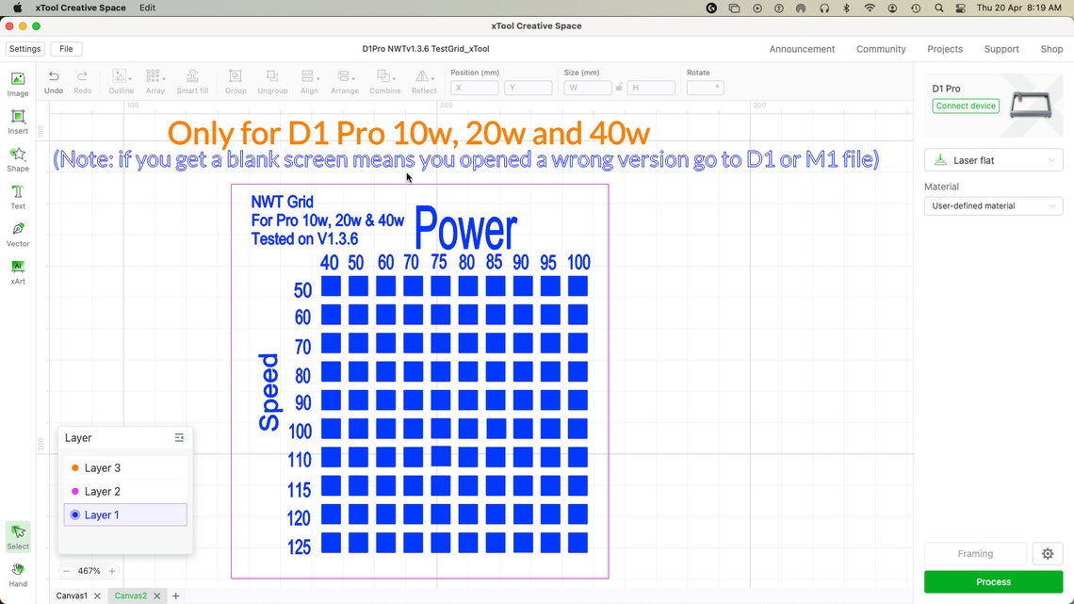Select Layer 3 in the Layer panel
The width and height of the screenshot is (1074, 604).
pyautogui.click(x=104, y=467)
